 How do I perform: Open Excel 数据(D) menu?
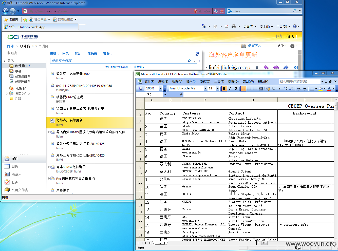[x=233, y=82]
